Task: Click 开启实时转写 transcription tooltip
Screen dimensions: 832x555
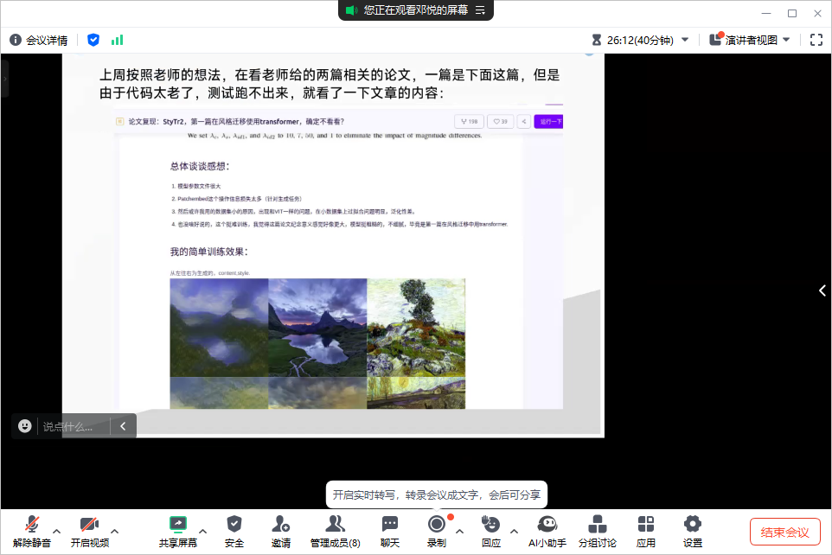Action: pyautogui.click(x=436, y=494)
